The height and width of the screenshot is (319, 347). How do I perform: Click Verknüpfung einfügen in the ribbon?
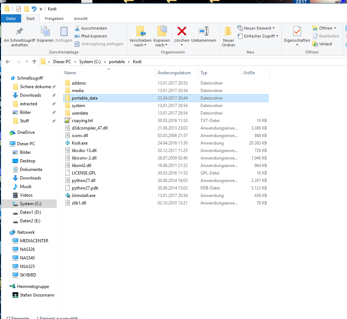99,44
